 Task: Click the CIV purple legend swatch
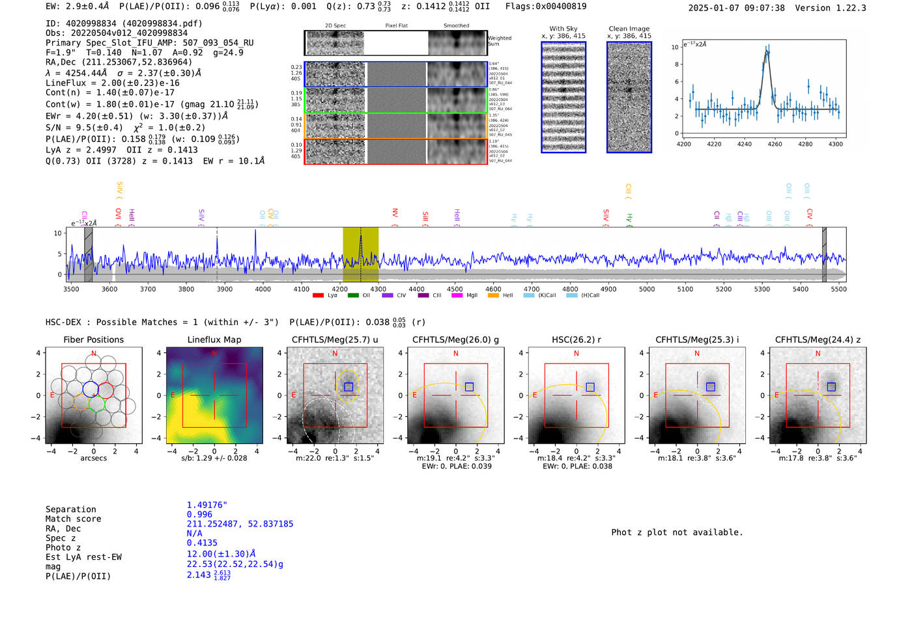pos(388,295)
